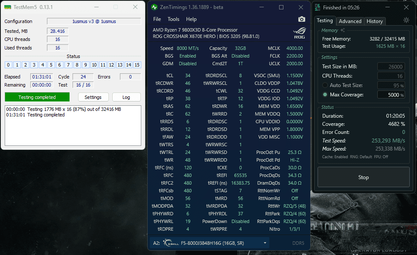Click the ROG logo in ZenTimings

click(x=300, y=33)
